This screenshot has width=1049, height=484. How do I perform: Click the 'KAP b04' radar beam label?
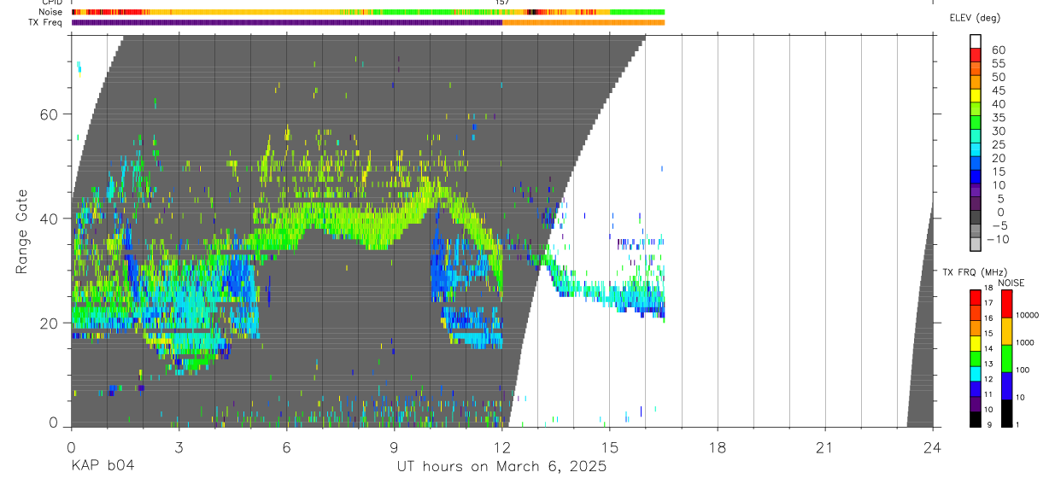[x=103, y=467]
